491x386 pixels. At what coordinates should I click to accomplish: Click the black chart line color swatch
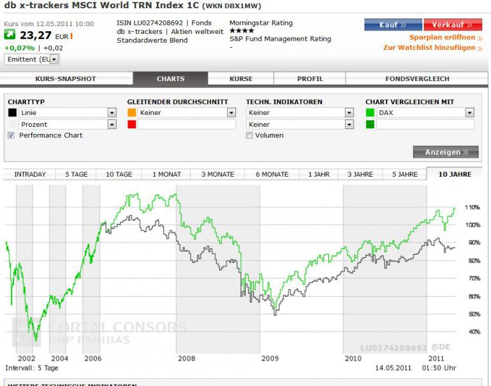(x=12, y=112)
